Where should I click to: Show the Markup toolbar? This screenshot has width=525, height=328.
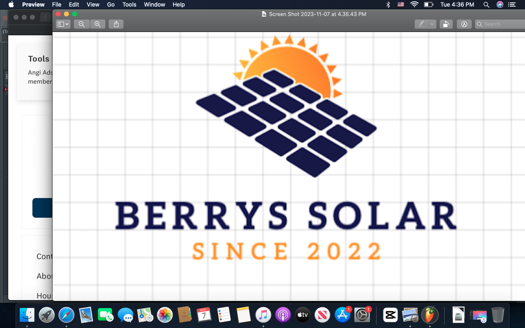coord(464,24)
